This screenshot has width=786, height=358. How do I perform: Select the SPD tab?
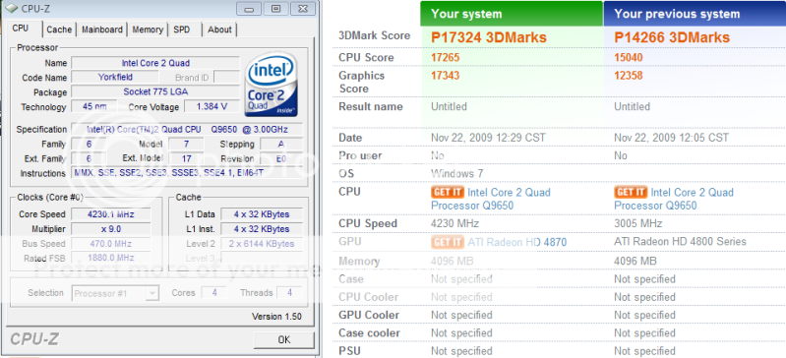pyautogui.click(x=181, y=30)
